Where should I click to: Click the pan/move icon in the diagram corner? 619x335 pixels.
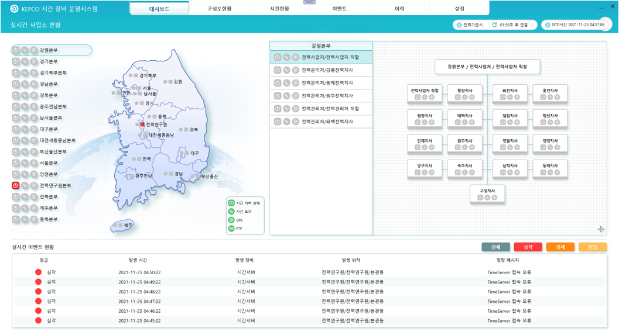point(601,229)
